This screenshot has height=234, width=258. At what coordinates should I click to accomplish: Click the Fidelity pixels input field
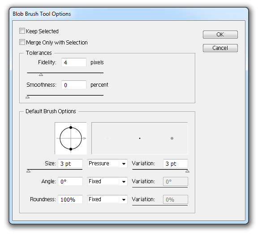click(x=74, y=62)
